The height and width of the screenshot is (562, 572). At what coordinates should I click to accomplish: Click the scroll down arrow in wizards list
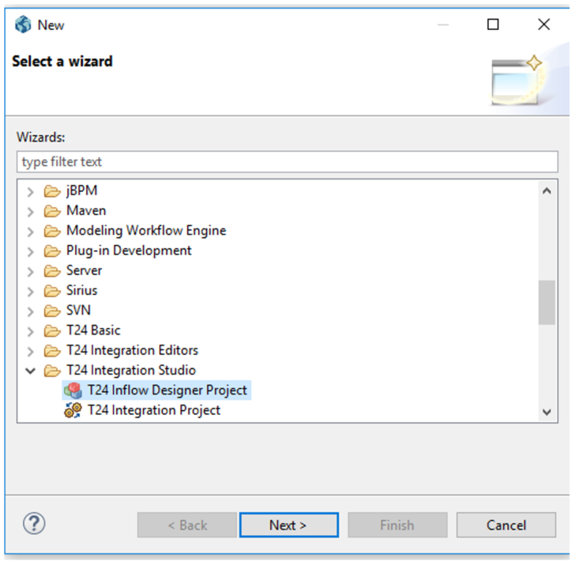point(547,412)
